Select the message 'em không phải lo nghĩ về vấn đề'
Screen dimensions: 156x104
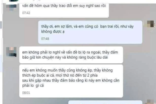click(71, 55)
